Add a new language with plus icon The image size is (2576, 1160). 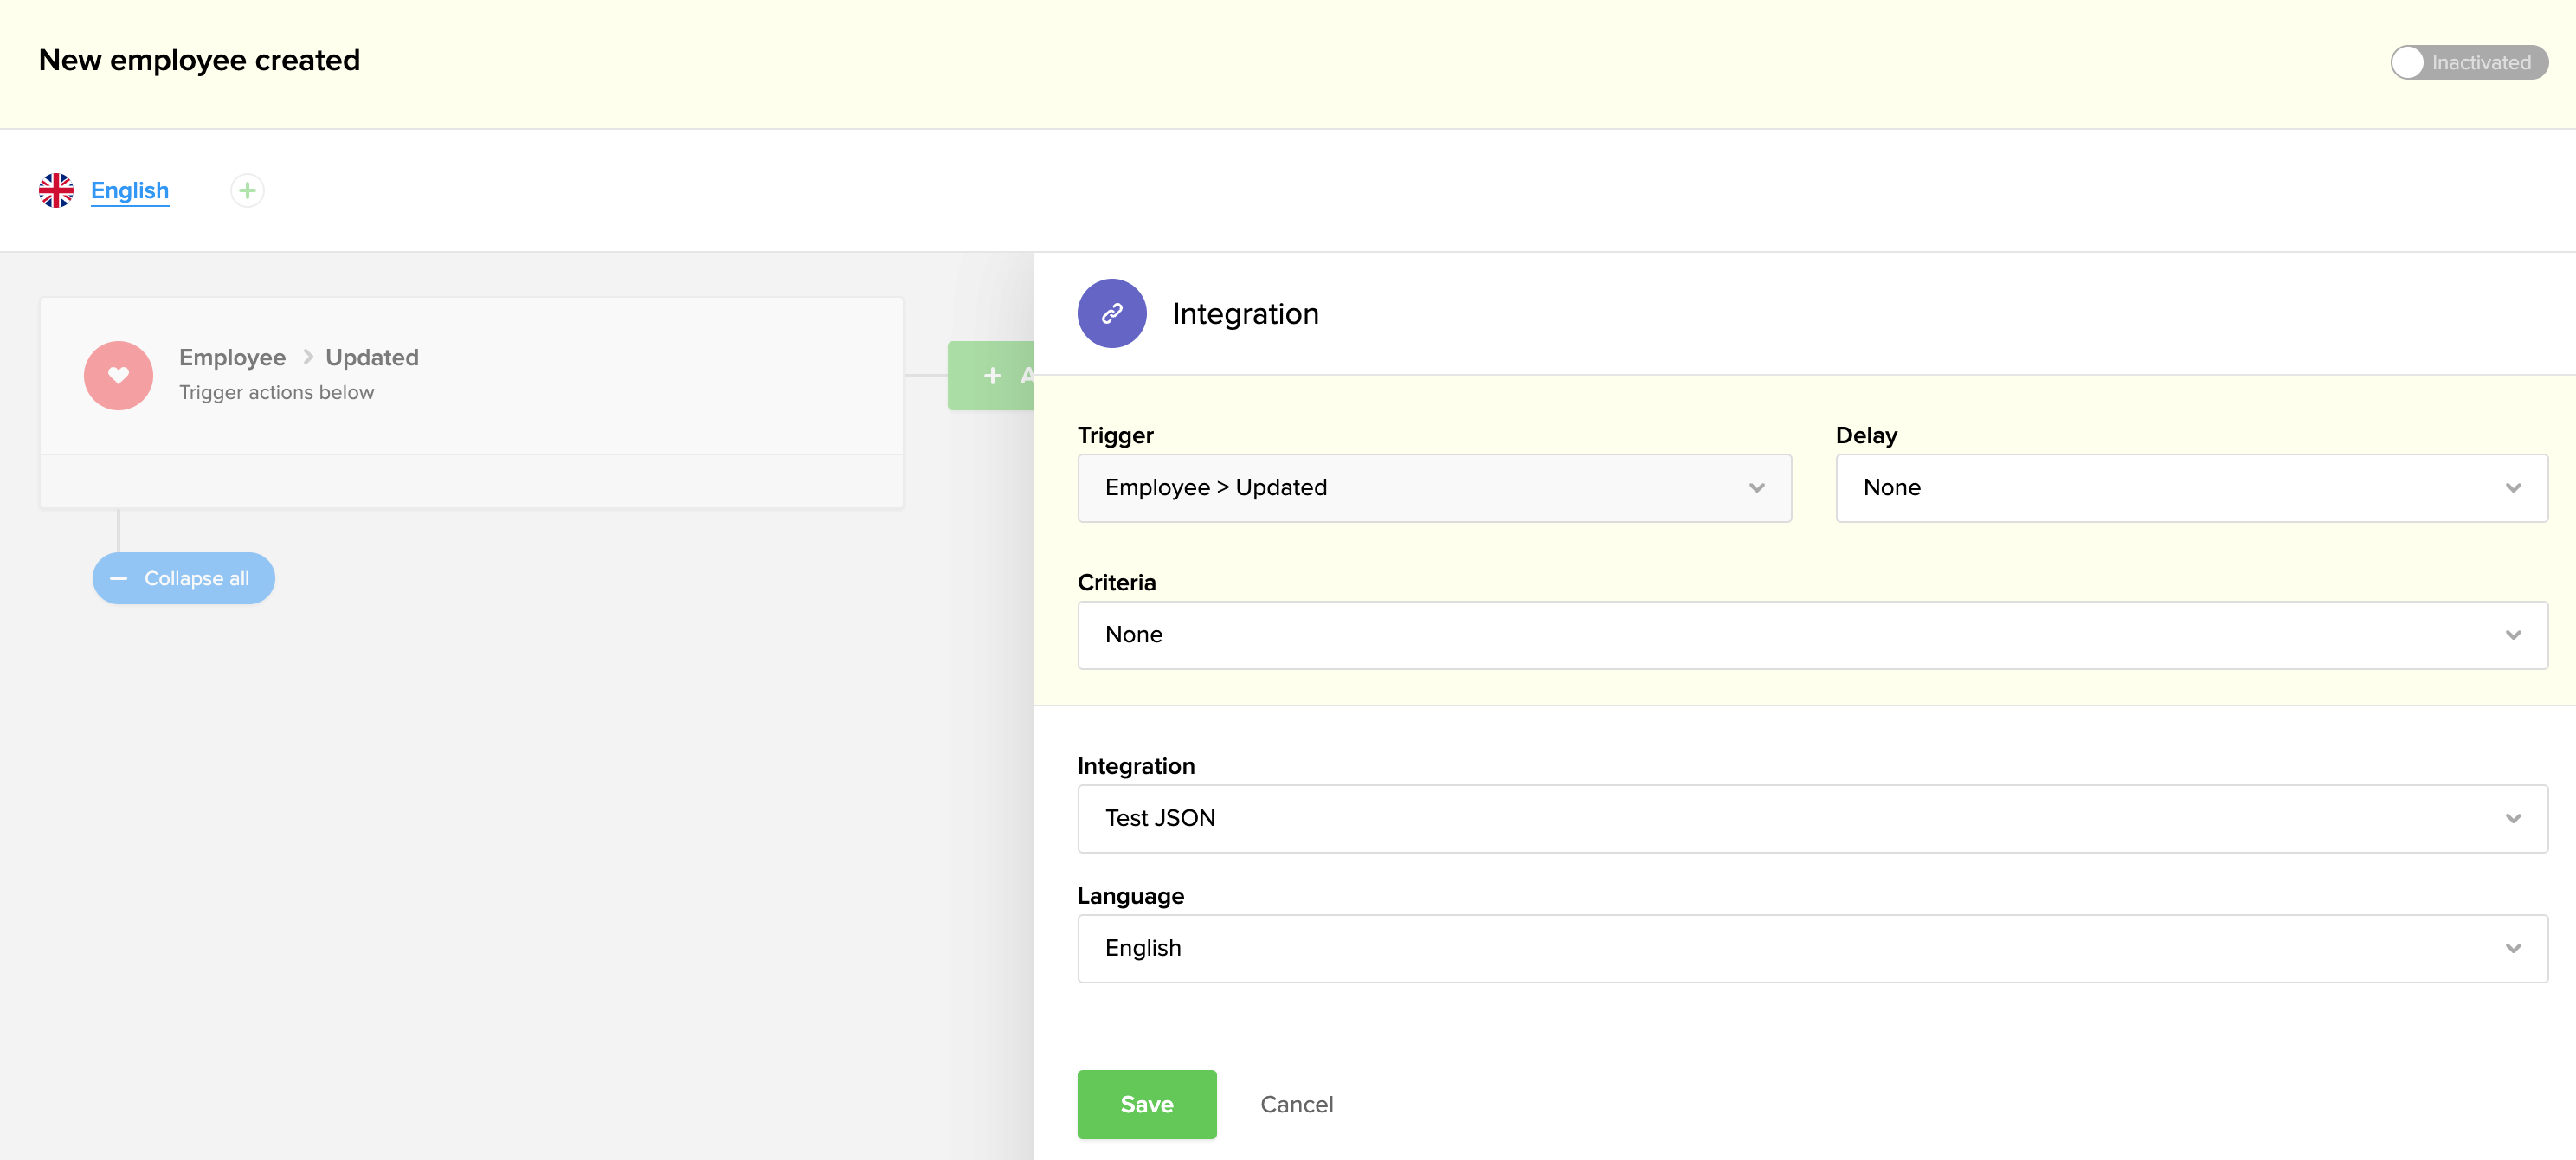(x=247, y=190)
